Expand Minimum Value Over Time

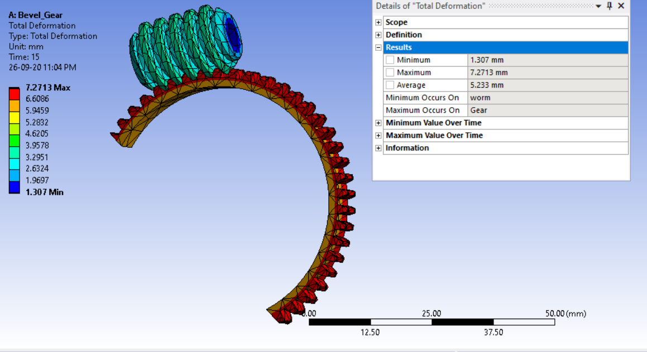coord(378,123)
